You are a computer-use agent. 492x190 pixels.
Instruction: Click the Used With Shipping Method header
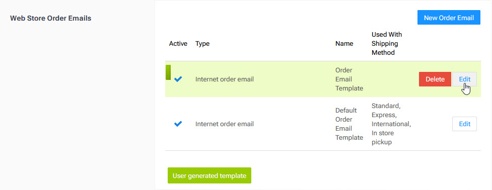[x=387, y=44]
